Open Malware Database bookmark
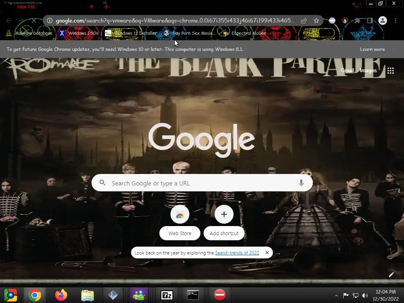Screen dimensions: 404x303 coord(29,33)
